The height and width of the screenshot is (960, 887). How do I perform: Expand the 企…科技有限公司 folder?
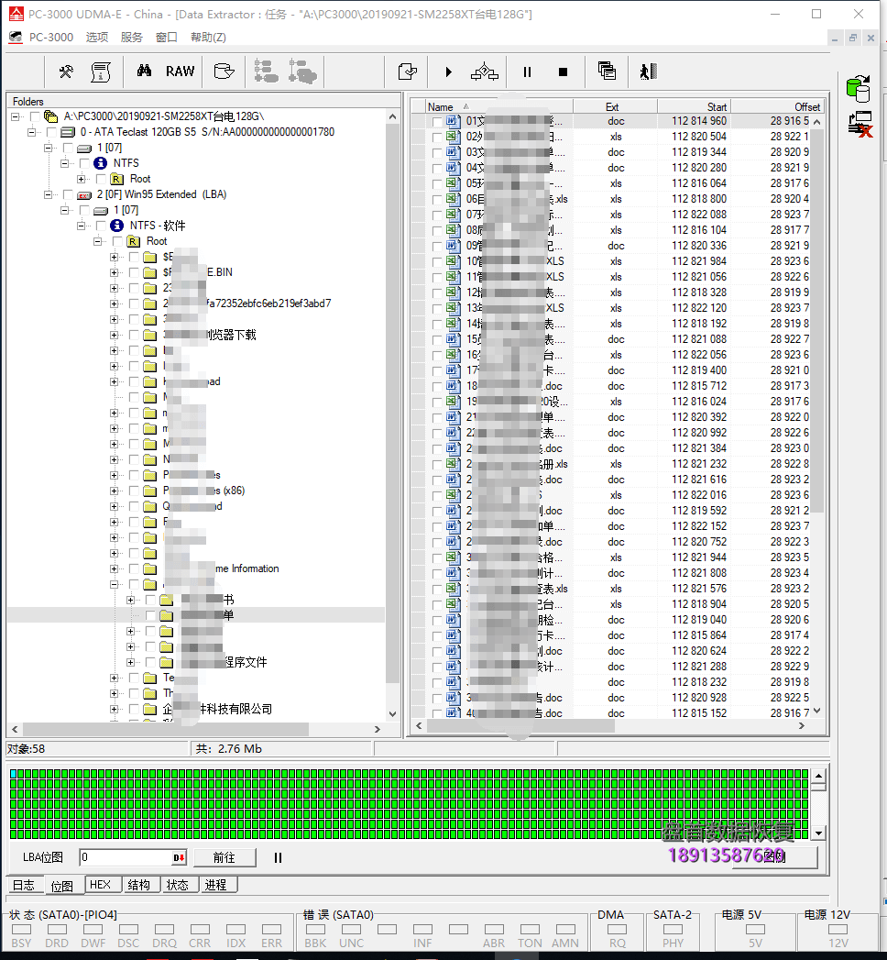(115, 709)
